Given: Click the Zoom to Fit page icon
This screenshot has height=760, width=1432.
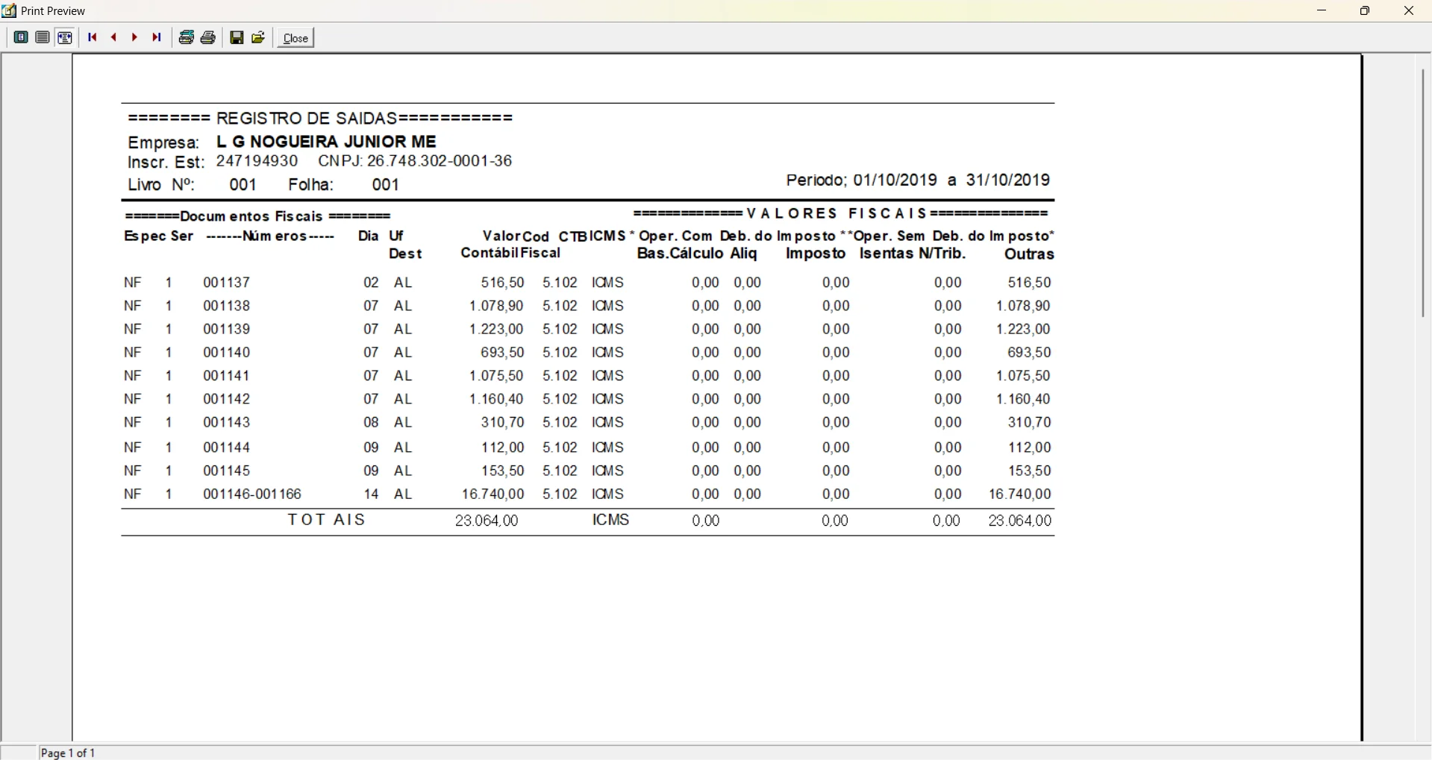Looking at the screenshot, I should click(x=21, y=38).
